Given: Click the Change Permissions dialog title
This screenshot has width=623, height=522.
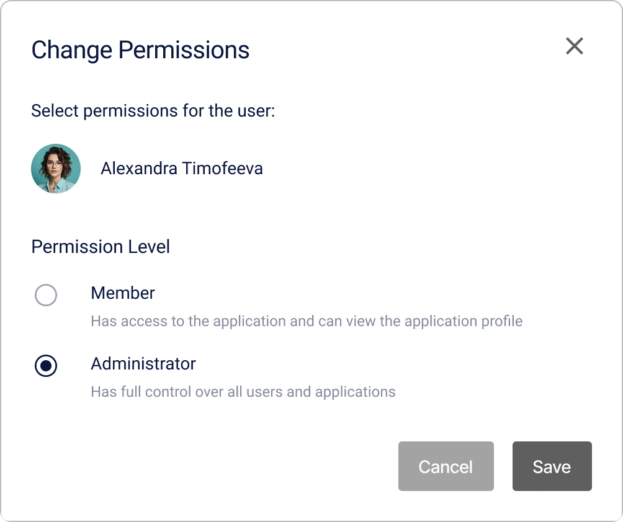Looking at the screenshot, I should click(140, 50).
